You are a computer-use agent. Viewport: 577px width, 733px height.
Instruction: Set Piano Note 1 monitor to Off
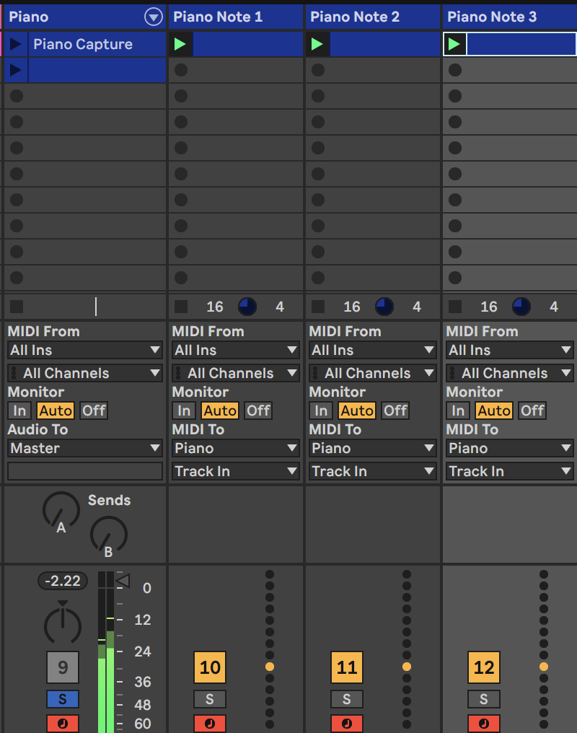[x=258, y=411]
